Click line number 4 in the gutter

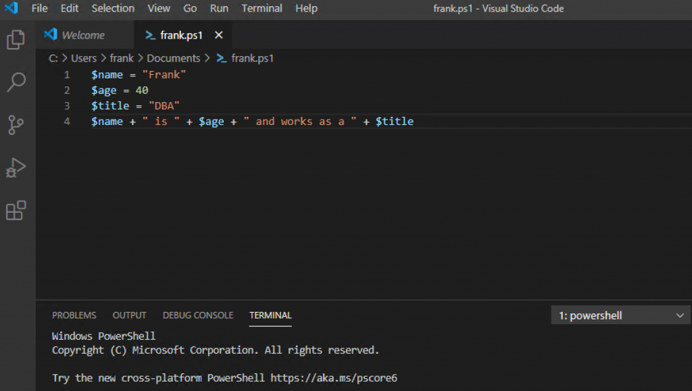tap(67, 122)
